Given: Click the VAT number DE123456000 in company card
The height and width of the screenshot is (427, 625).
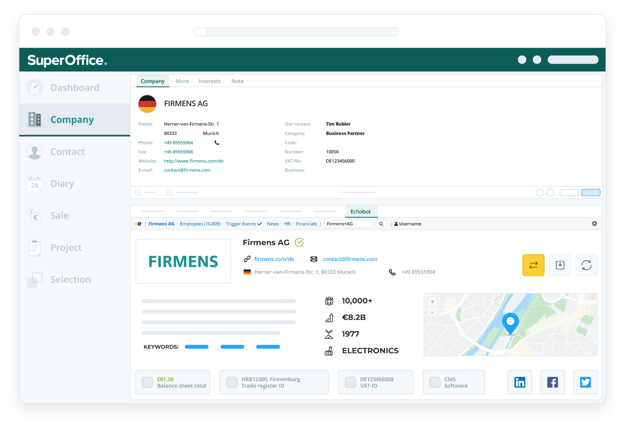Looking at the screenshot, I should (340, 161).
